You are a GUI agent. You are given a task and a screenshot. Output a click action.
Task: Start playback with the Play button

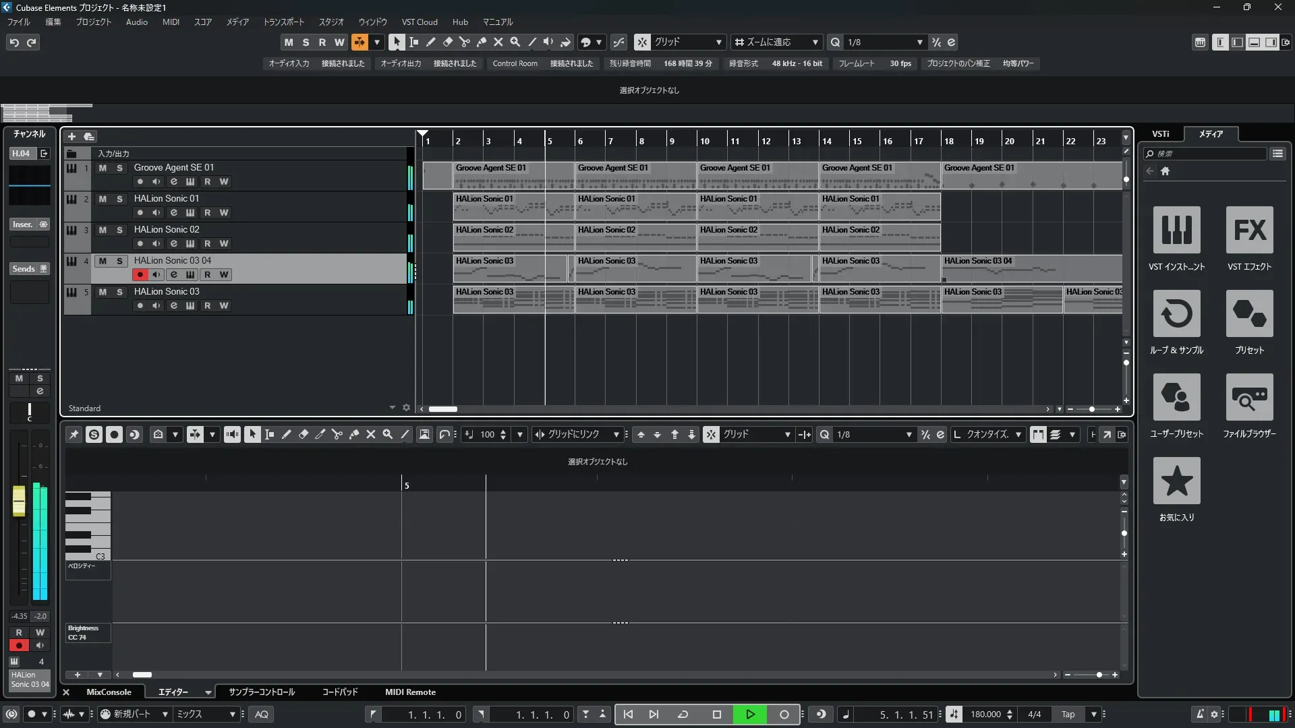click(750, 715)
